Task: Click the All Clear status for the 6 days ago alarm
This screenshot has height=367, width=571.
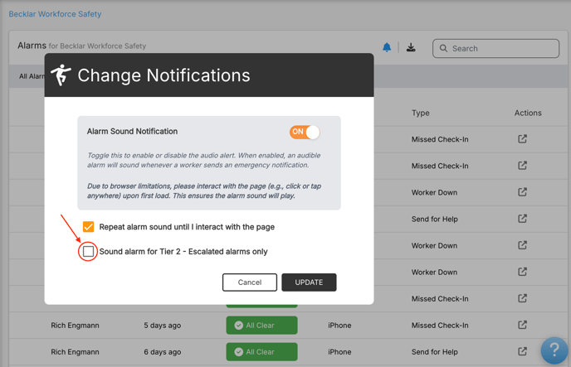Action: coord(261,352)
